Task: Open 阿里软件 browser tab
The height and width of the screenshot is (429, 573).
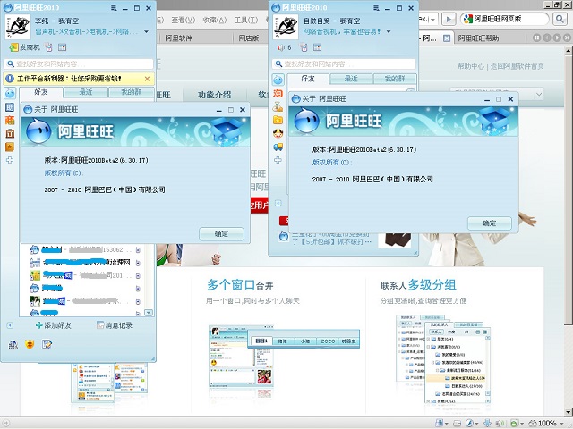Action: click(x=178, y=38)
